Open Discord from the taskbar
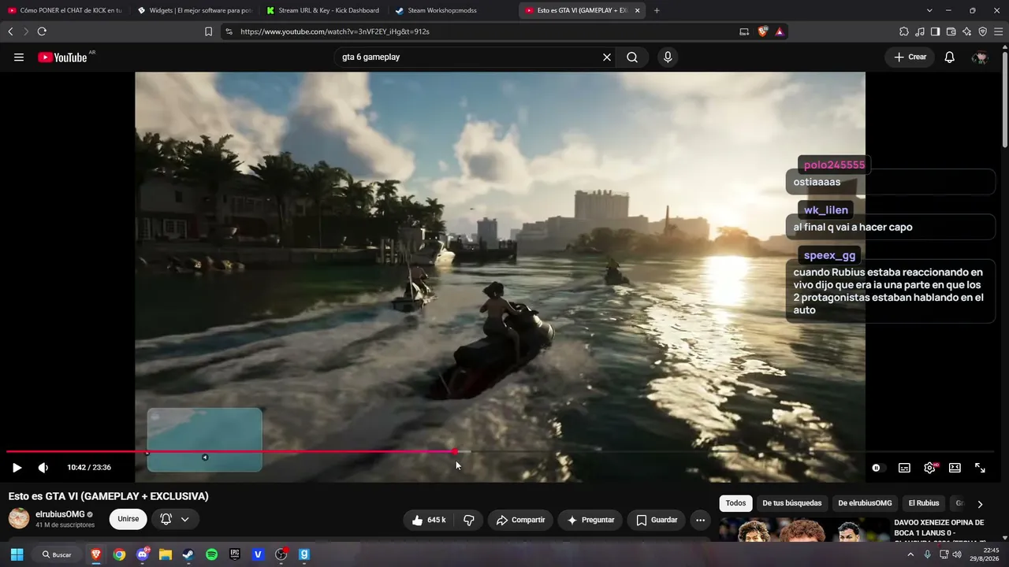The height and width of the screenshot is (567, 1009). pyautogui.click(x=142, y=554)
